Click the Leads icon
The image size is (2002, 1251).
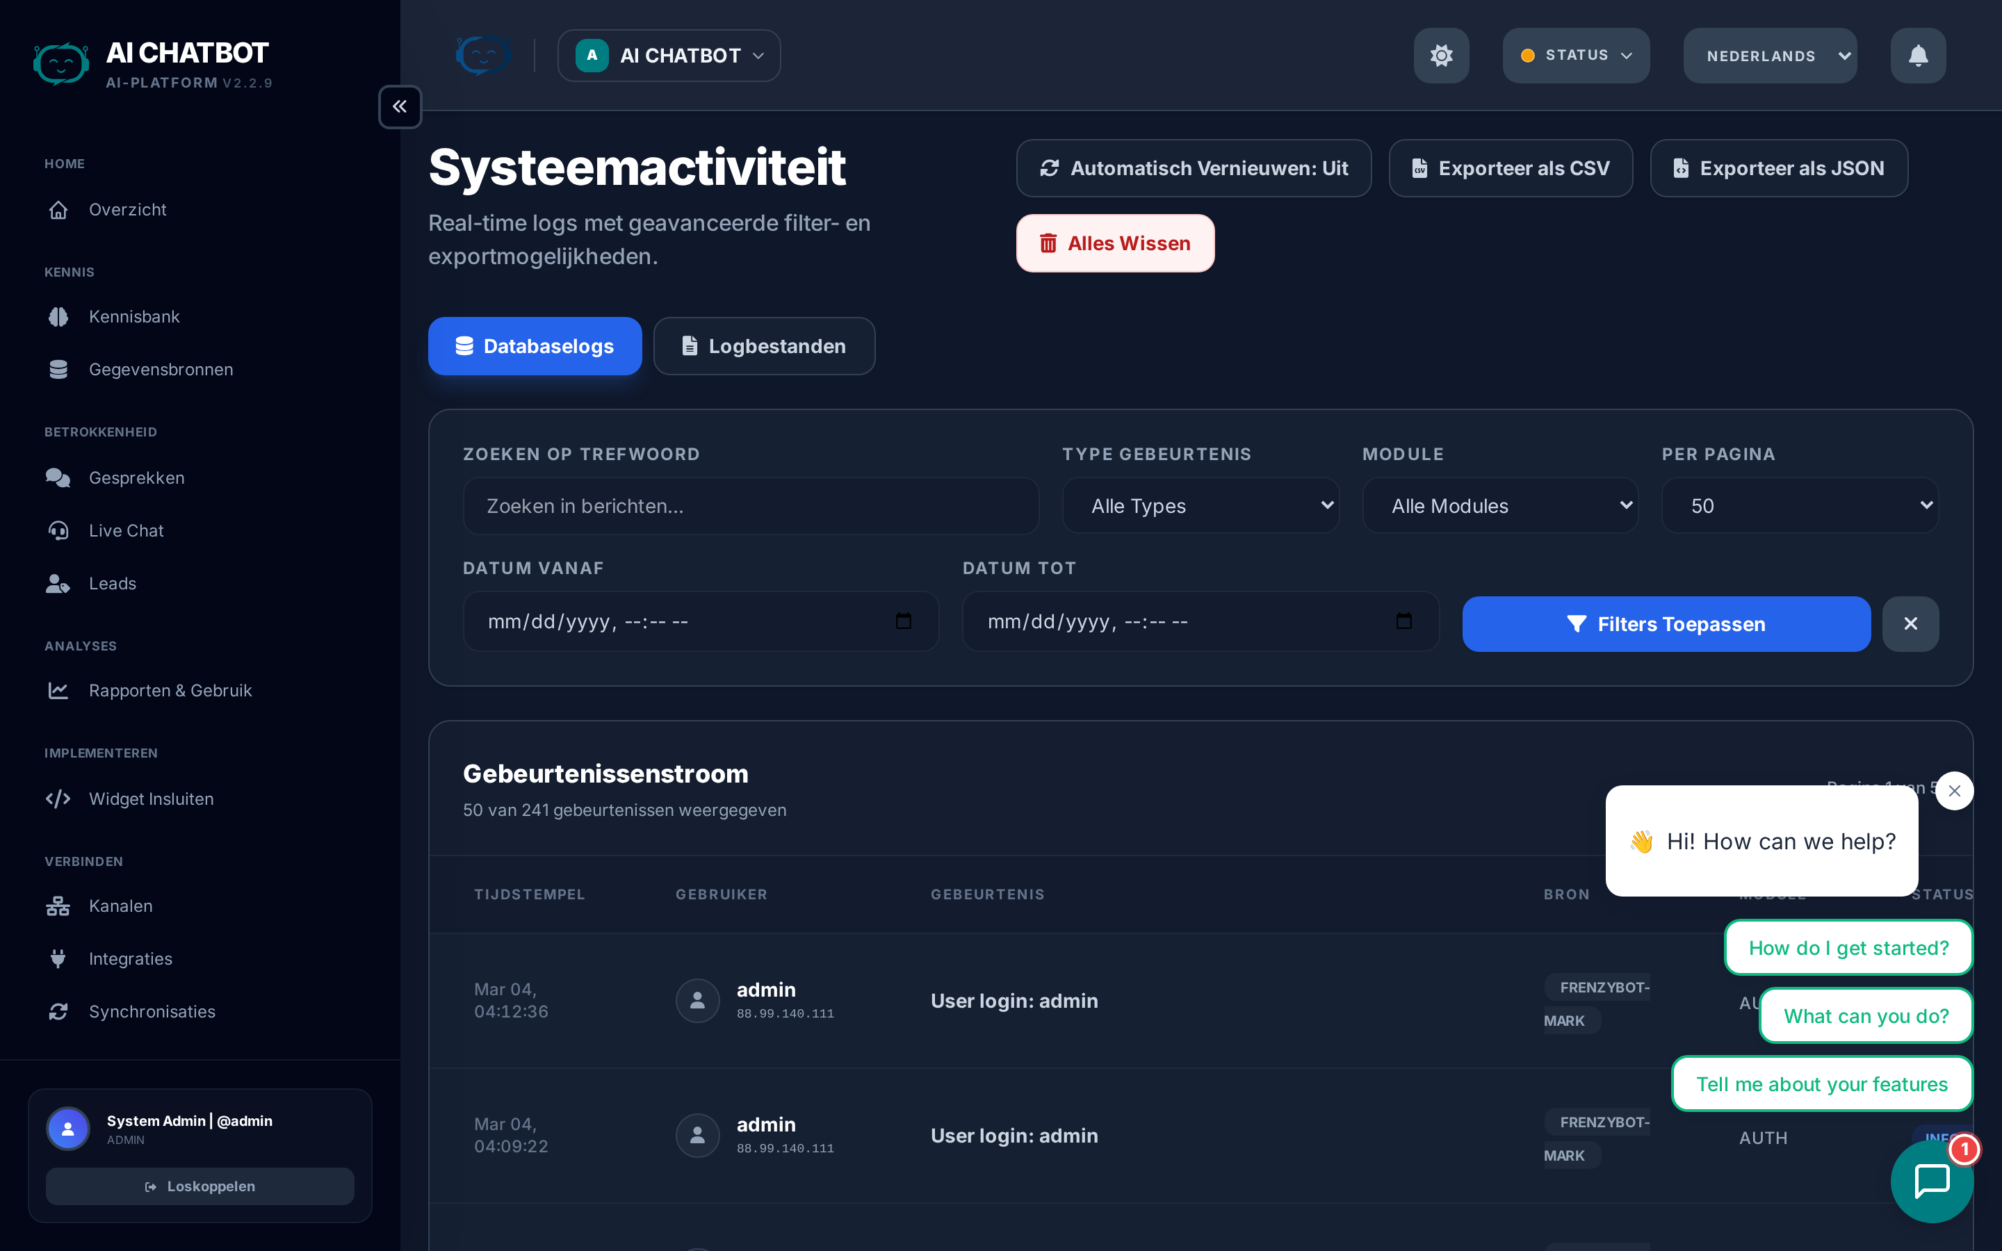click(x=57, y=583)
